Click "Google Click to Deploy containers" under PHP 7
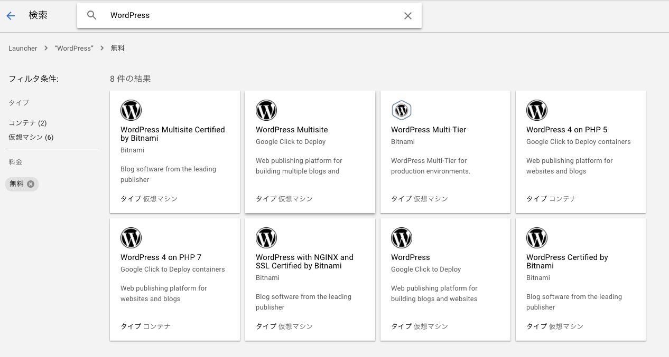 pos(173,269)
